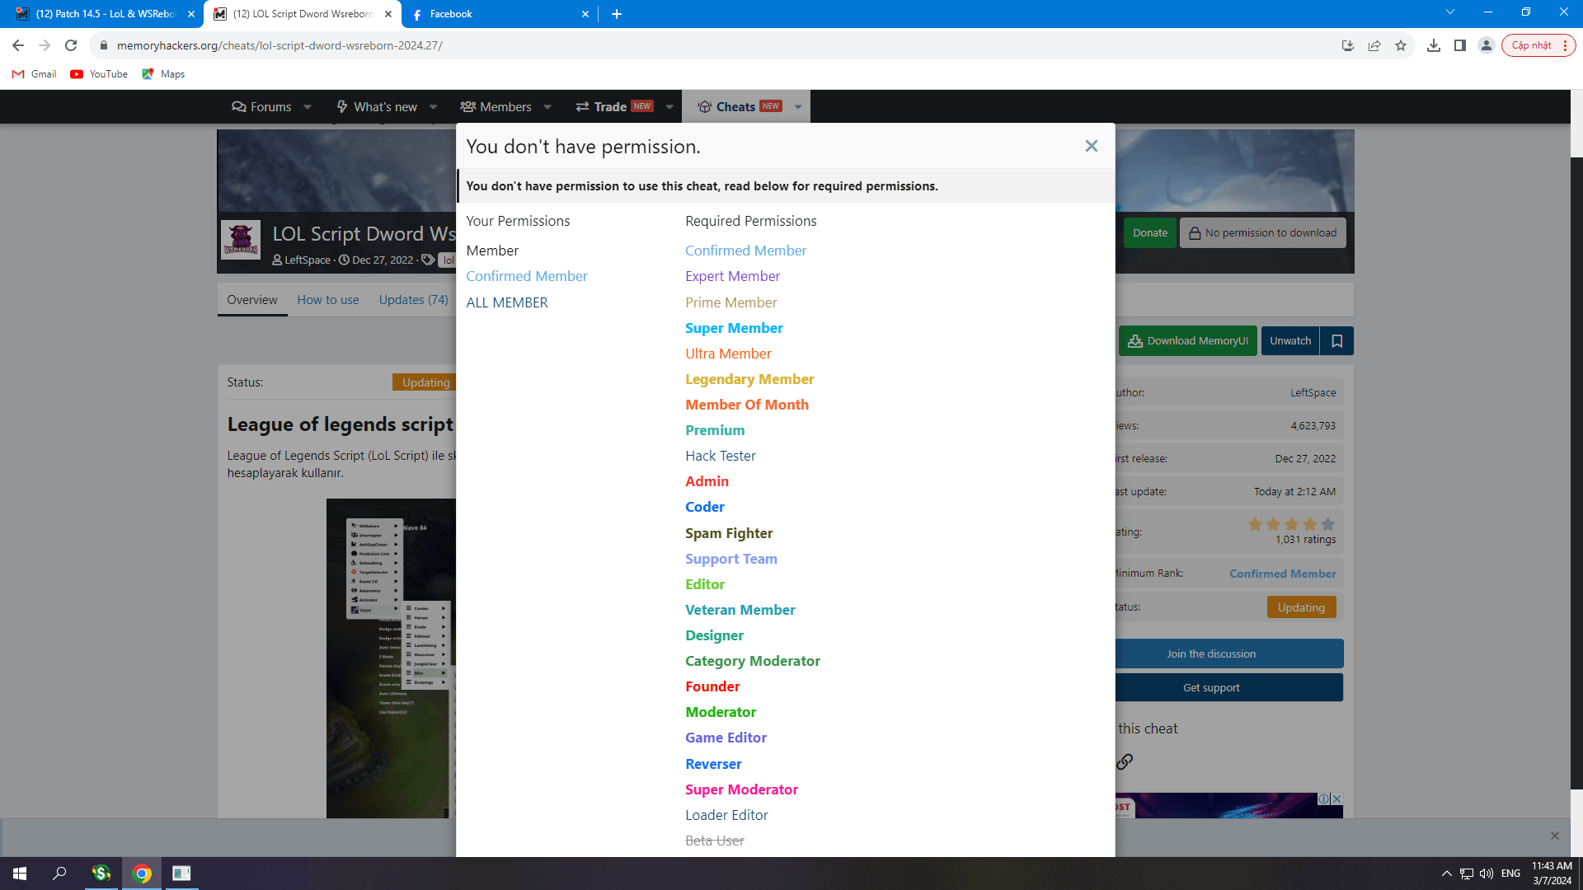Open the Trade menu

click(x=614, y=107)
